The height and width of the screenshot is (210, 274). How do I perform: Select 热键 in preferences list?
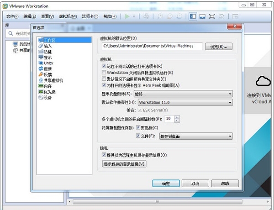tap(45, 52)
